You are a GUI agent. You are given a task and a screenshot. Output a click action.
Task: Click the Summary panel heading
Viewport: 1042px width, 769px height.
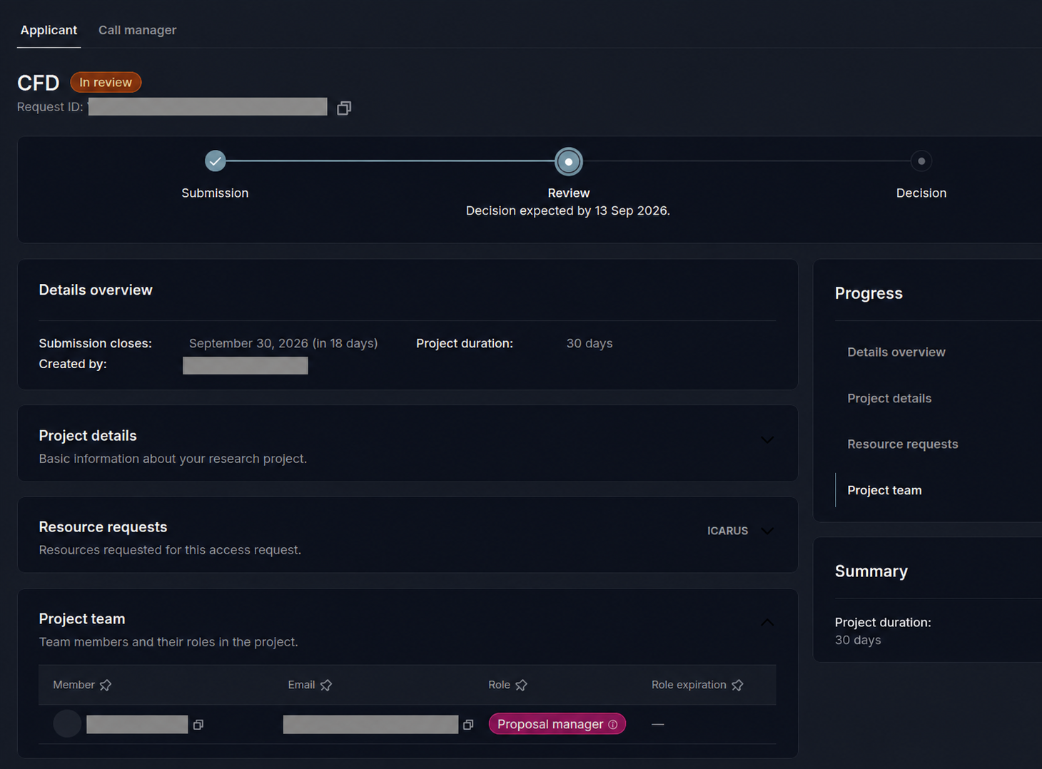click(871, 571)
